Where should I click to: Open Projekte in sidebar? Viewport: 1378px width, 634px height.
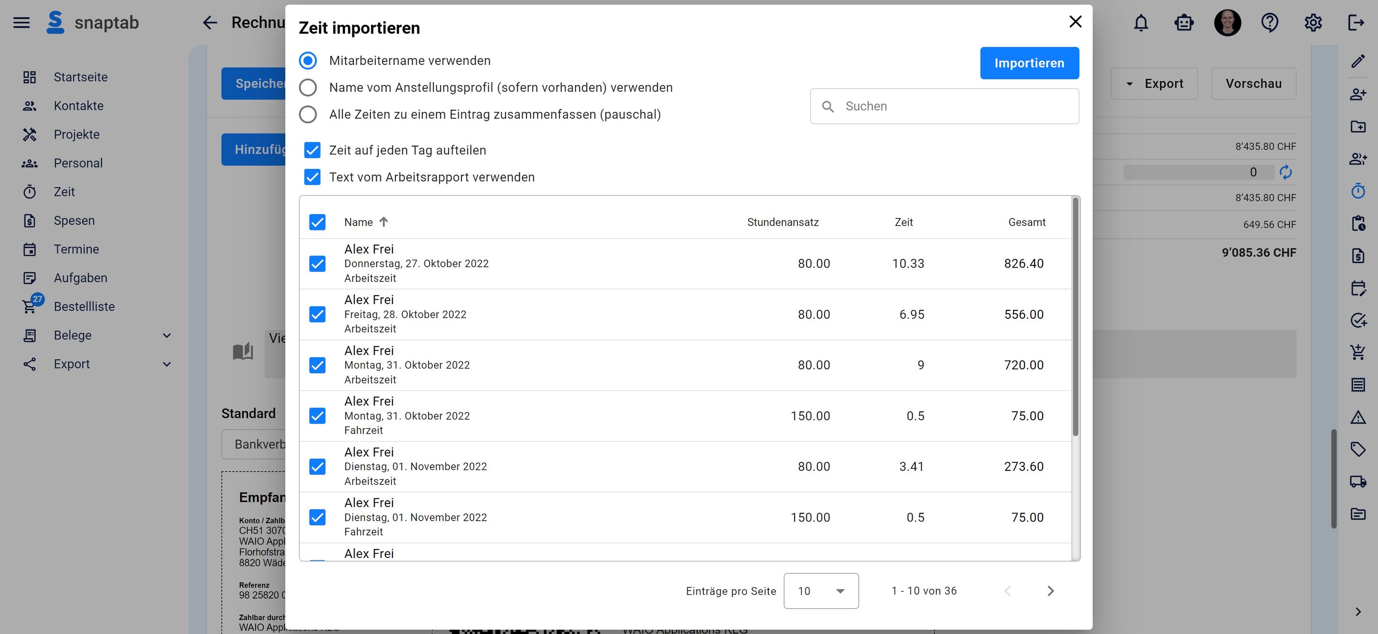click(x=77, y=134)
